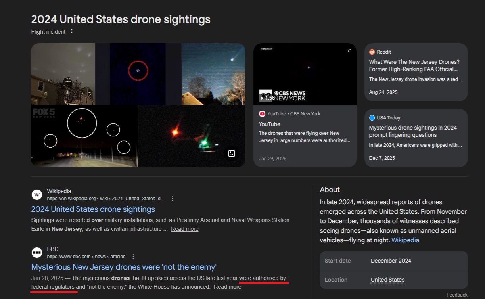Open the FOX 5 New York drone image

click(84, 136)
